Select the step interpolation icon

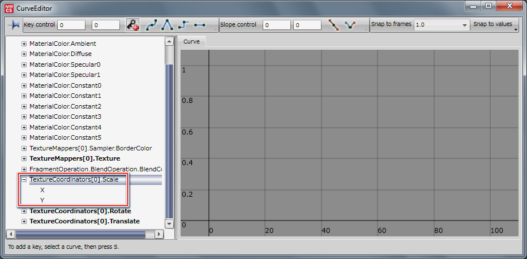pos(183,25)
